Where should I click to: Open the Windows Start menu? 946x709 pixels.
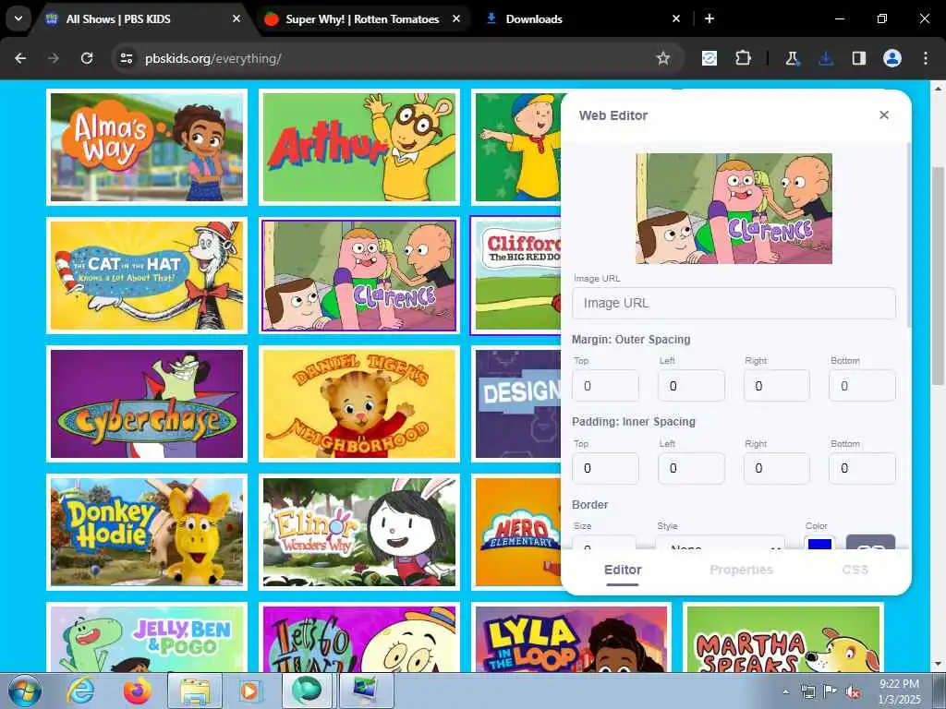24,691
